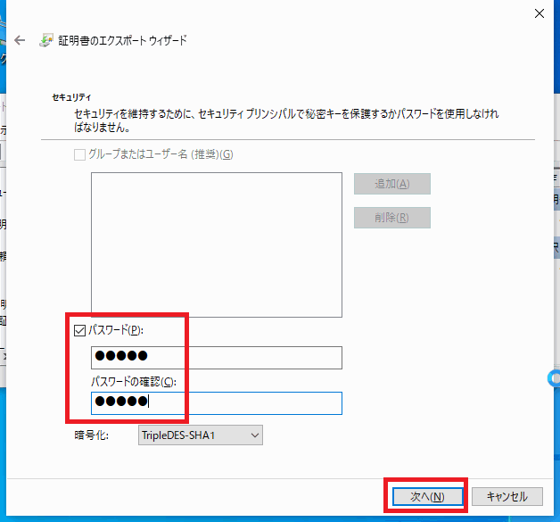This screenshot has height=522, width=560.
Task: Open the 暗号化 TripleDES-SHA1 dropdown
Action: click(x=201, y=435)
